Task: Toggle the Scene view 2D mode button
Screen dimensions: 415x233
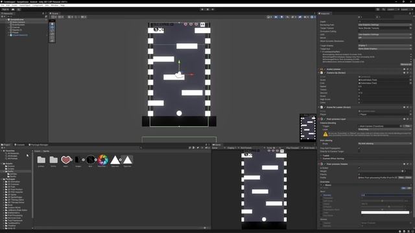Action: point(276,17)
